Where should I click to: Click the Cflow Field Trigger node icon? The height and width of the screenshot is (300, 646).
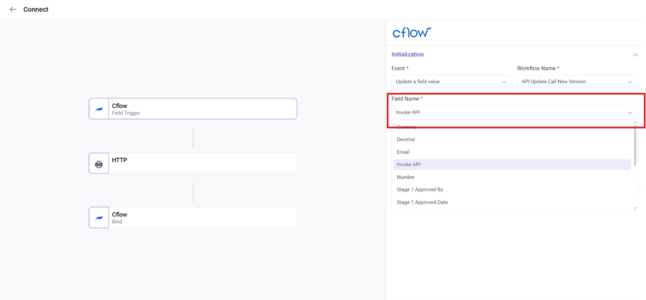[x=99, y=109]
